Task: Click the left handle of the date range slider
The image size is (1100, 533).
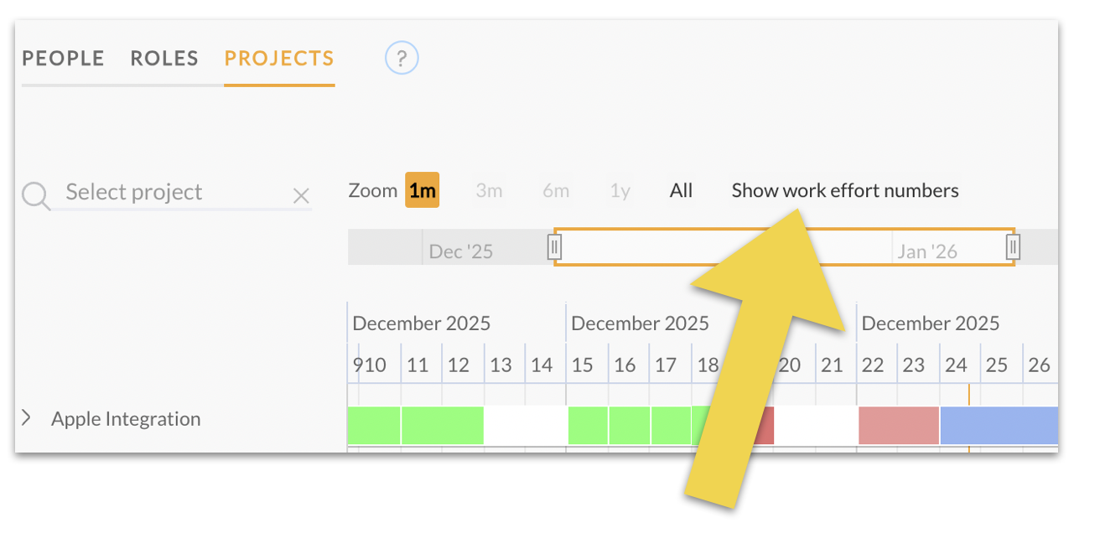Action: (555, 246)
